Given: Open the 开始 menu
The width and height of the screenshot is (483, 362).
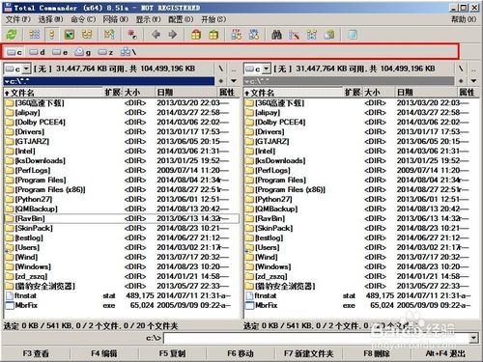Looking at the screenshot, I should pos(213,19).
